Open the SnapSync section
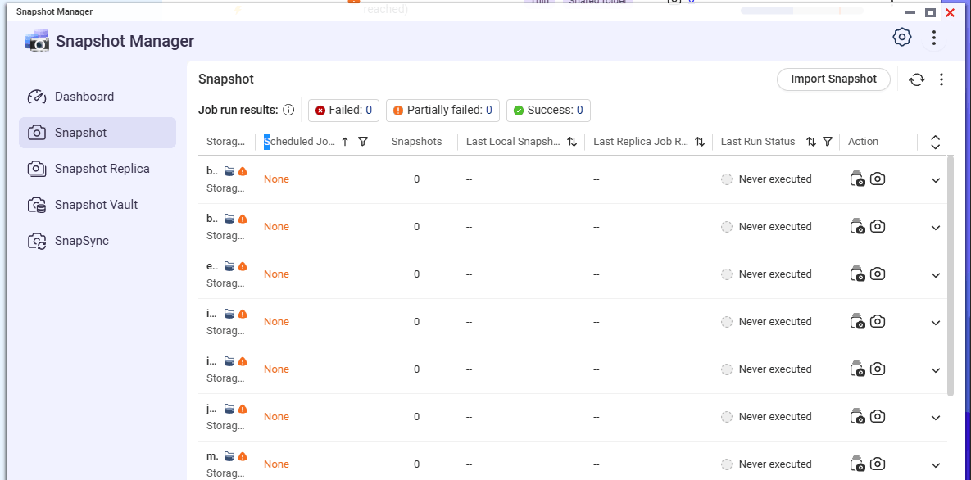This screenshot has width=971, height=480. pyautogui.click(x=98, y=240)
